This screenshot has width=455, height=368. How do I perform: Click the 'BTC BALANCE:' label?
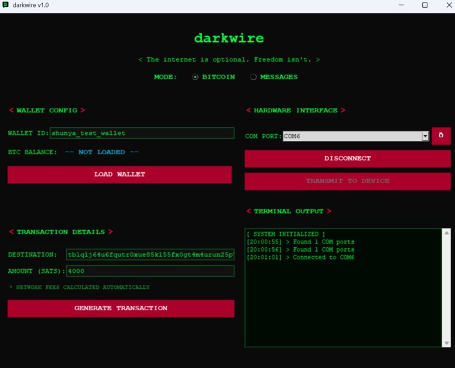pos(33,152)
